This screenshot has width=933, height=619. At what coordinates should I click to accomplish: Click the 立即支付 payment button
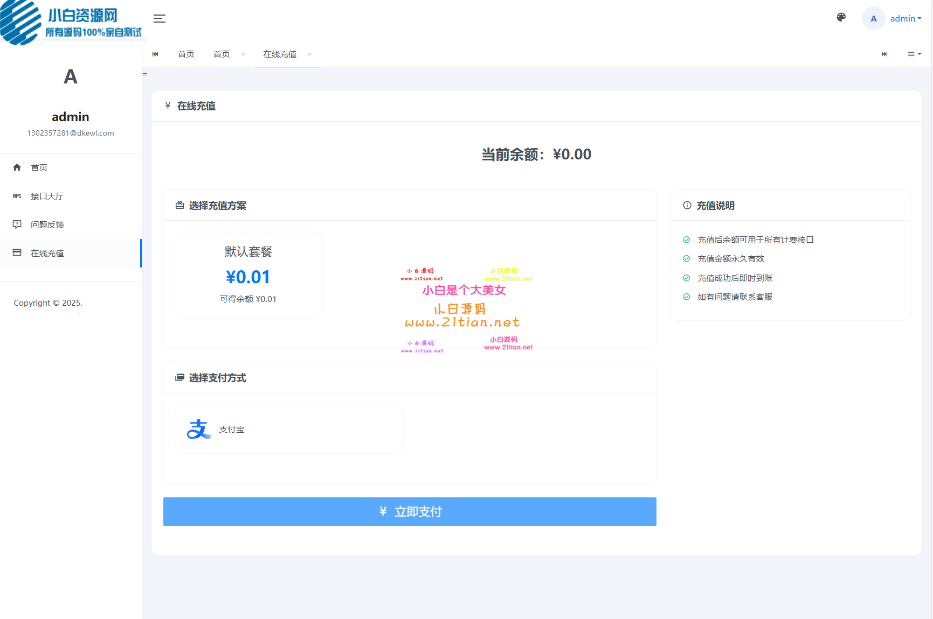tap(410, 511)
